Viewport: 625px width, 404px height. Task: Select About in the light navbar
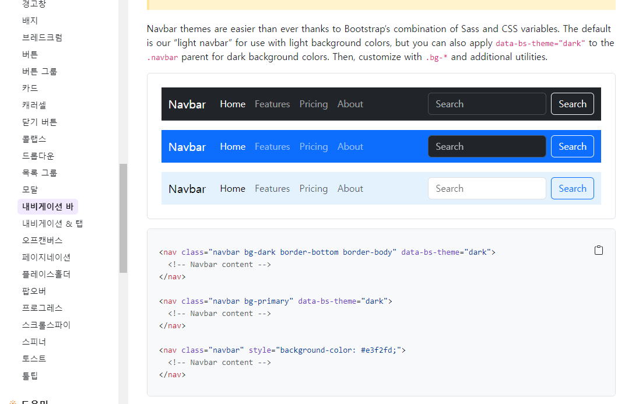coord(350,188)
